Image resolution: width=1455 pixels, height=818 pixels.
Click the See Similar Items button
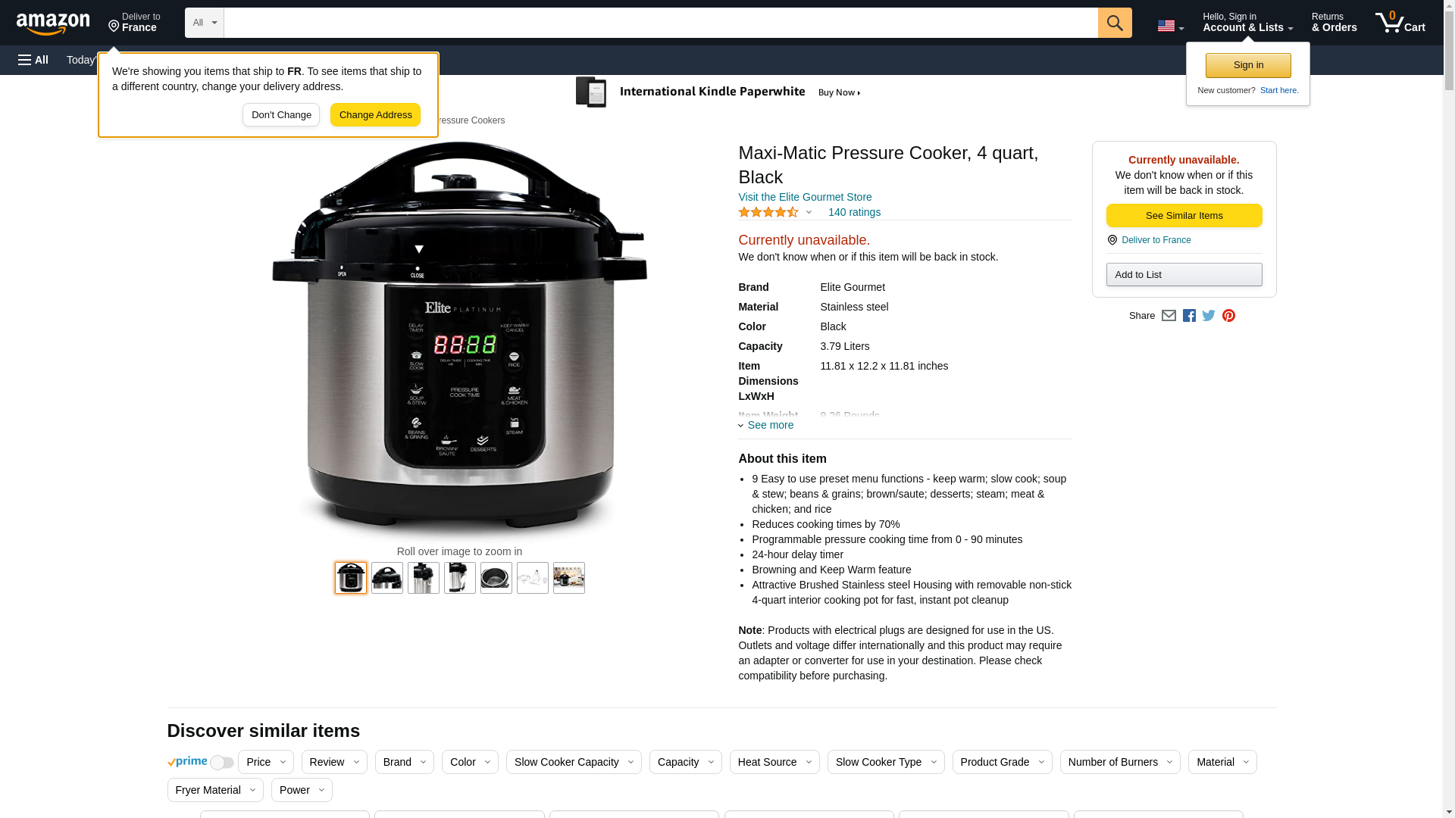point(1184,216)
